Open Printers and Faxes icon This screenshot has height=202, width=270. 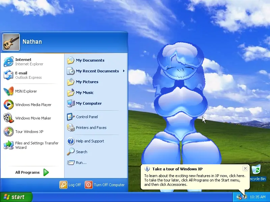(71, 128)
